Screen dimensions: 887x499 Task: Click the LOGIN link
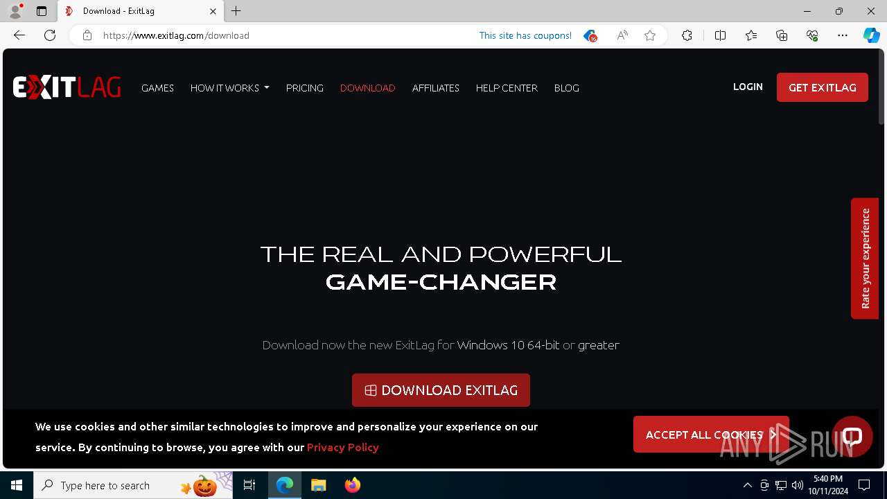[748, 87]
